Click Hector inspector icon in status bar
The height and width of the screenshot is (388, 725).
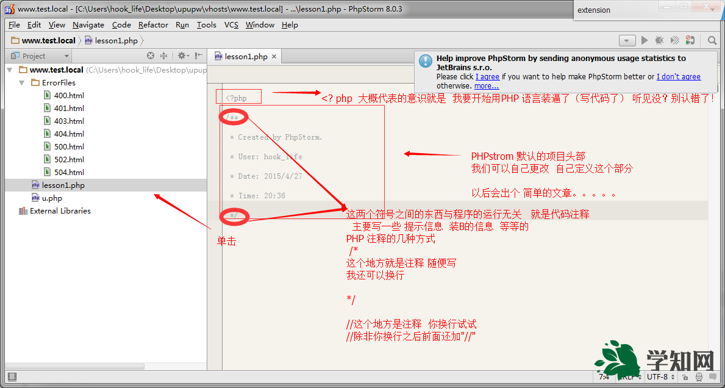coord(699,378)
